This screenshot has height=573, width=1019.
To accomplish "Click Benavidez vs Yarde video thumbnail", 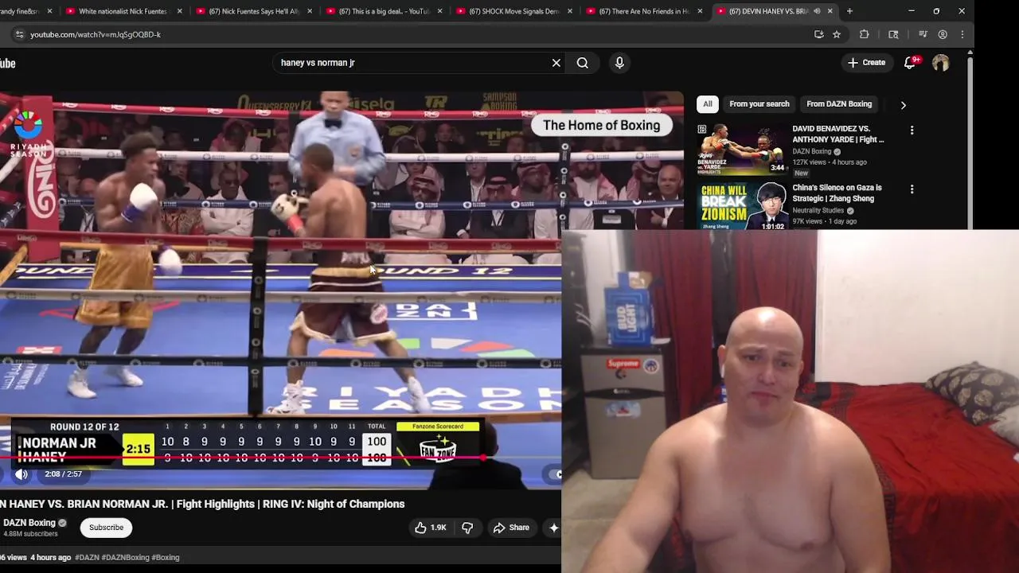I will pos(742,149).
